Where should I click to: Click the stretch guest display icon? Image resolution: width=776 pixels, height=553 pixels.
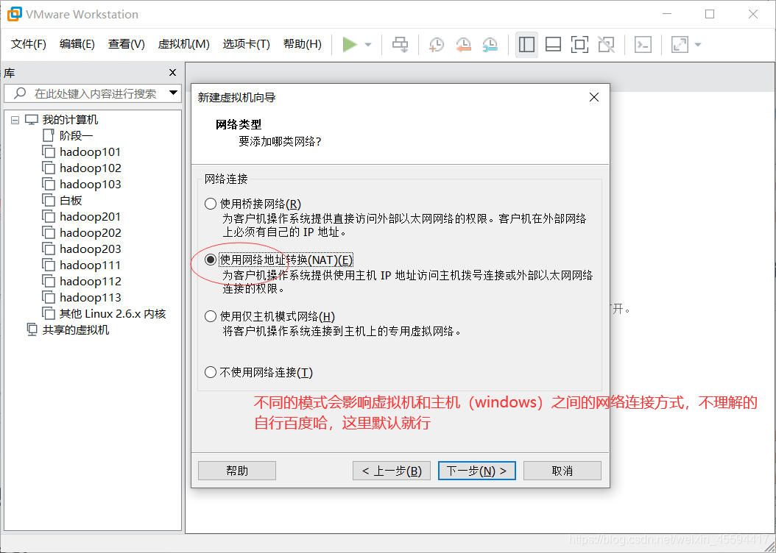tap(680, 44)
